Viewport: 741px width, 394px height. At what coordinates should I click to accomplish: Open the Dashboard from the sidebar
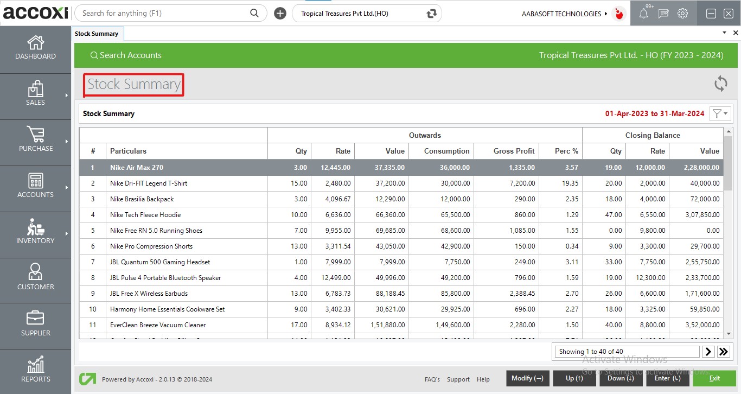[x=35, y=48]
